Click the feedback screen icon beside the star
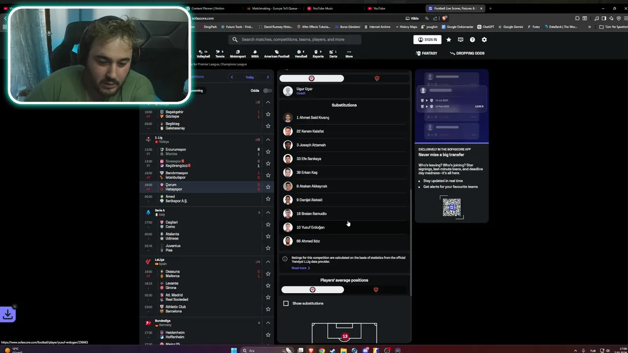The height and width of the screenshot is (353, 628). (460, 40)
